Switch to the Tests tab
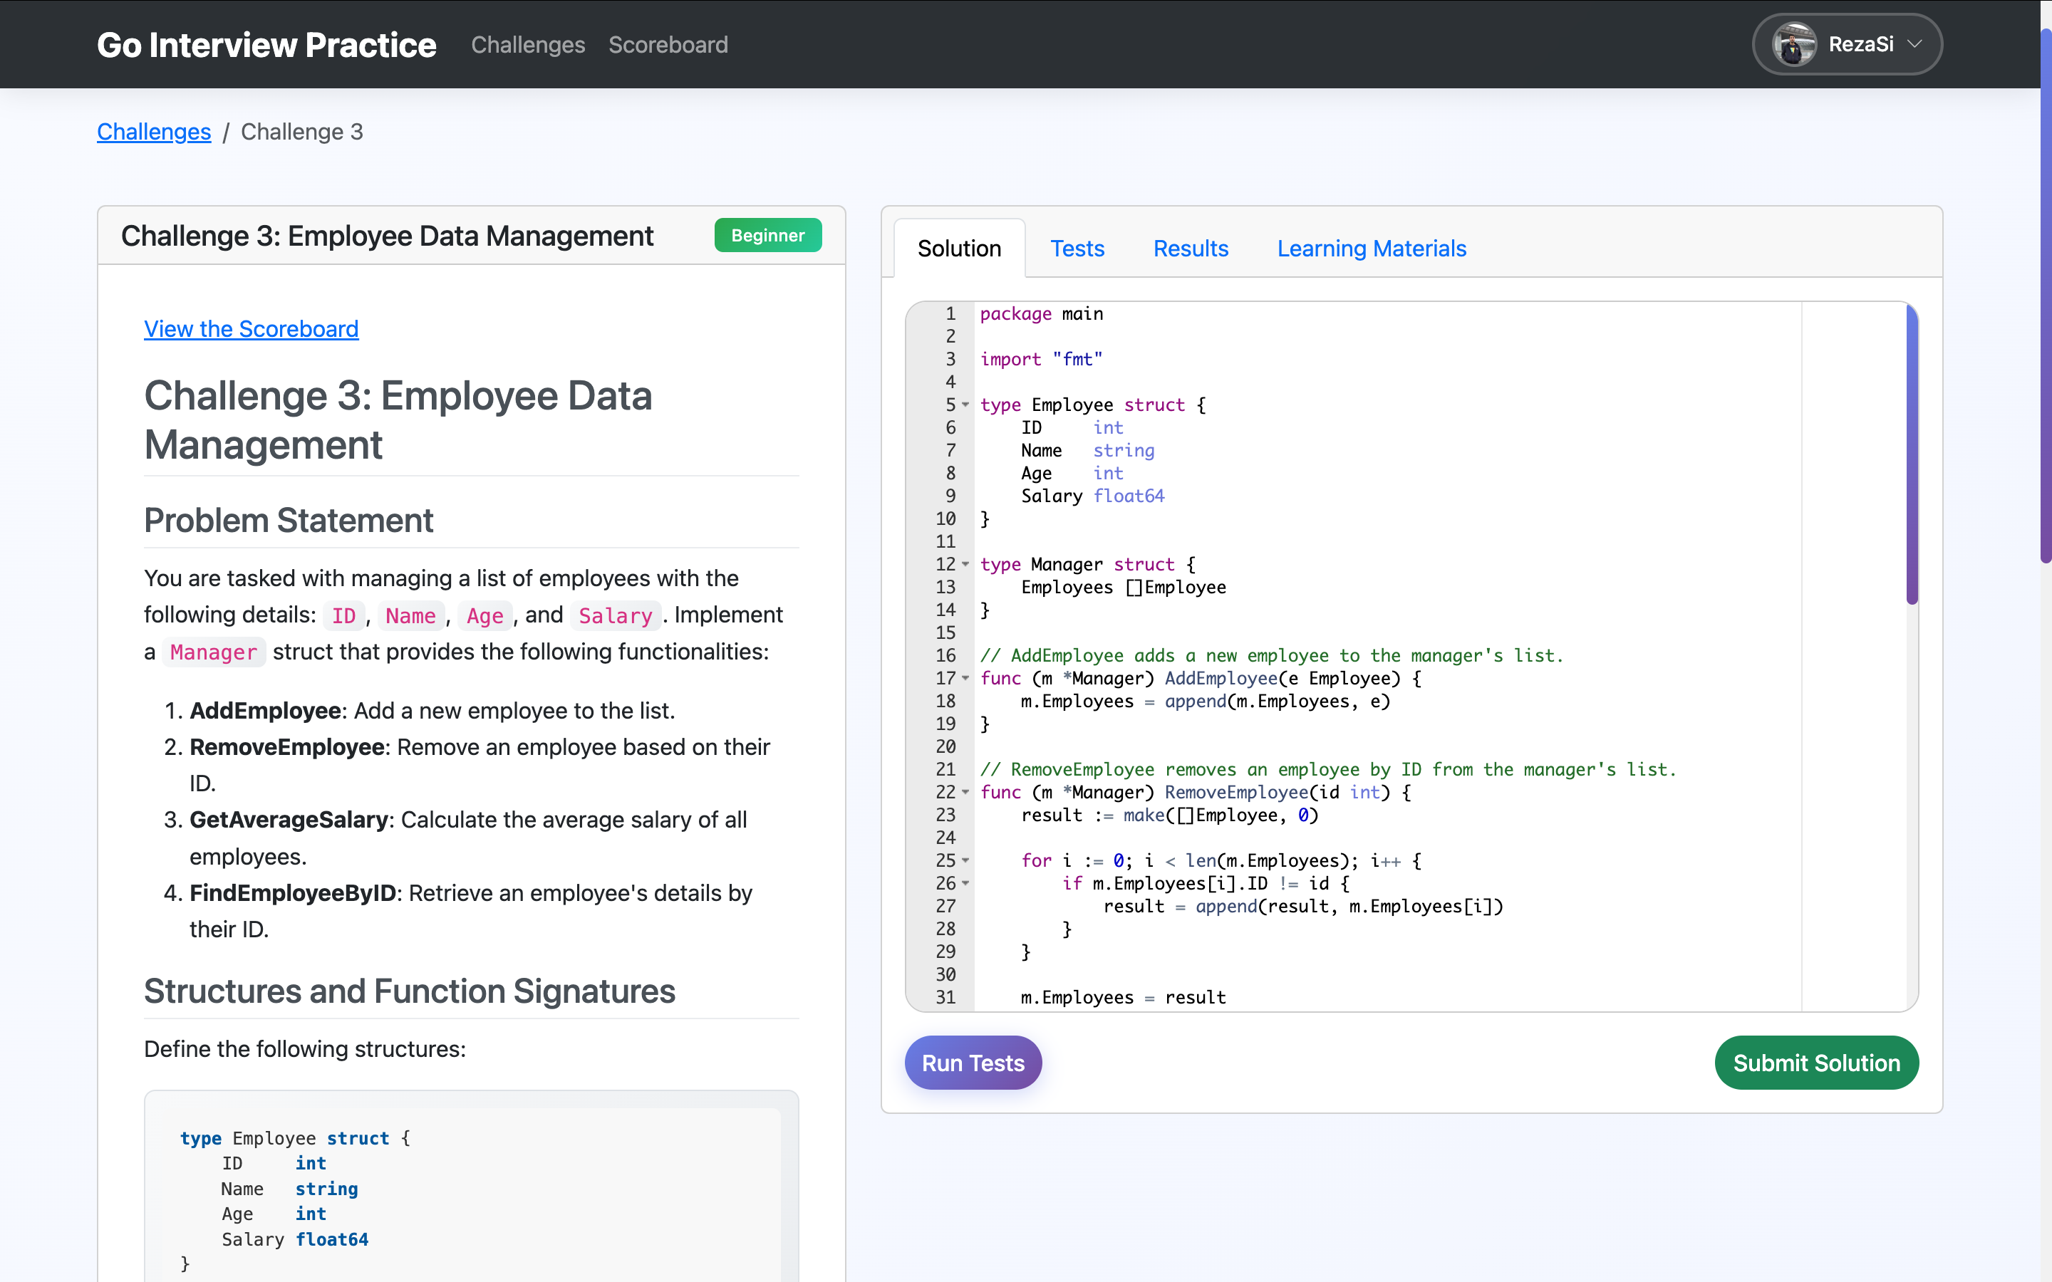 point(1077,249)
